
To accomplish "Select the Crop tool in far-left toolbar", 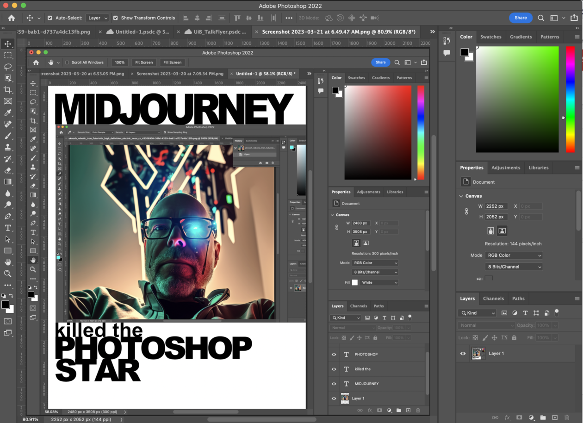I will (x=8, y=90).
